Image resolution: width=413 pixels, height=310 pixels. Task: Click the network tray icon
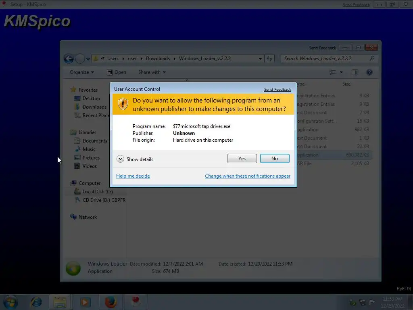(x=363, y=302)
